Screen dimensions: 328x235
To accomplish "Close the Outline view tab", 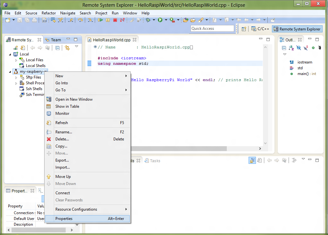I will point(300,39).
